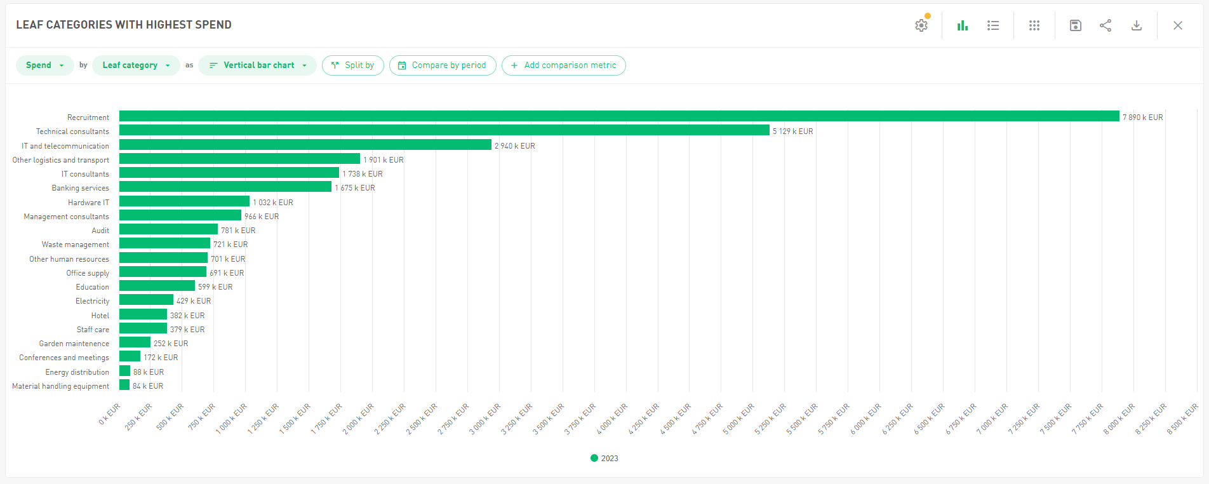The width and height of the screenshot is (1209, 484).
Task: Download the chart with download icon
Action: coord(1137,25)
